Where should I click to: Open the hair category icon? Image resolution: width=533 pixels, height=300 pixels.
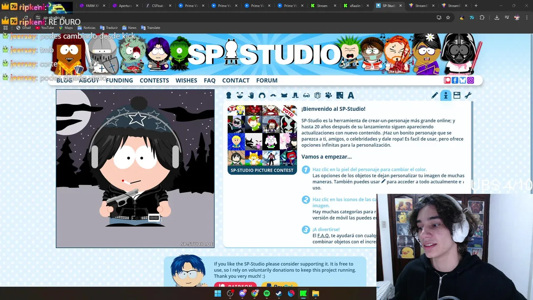pyautogui.click(x=262, y=95)
